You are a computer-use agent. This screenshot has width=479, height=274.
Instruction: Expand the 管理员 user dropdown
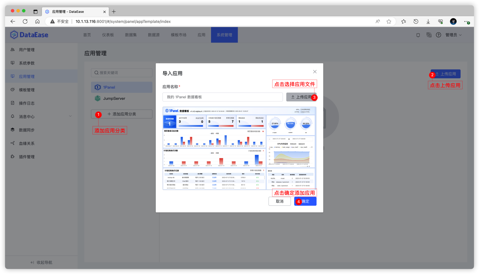point(453,35)
